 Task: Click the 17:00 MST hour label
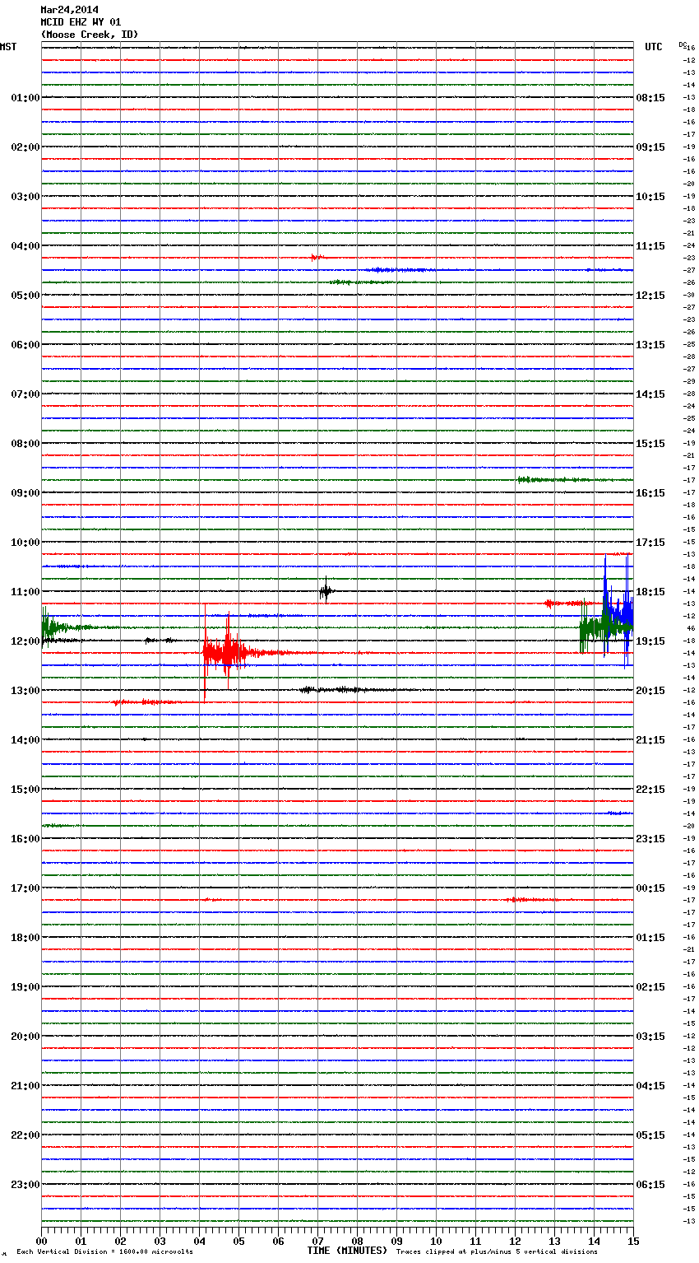coord(25,888)
